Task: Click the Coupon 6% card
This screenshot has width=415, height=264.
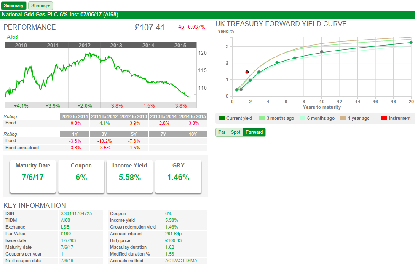Action: [x=81, y=176]
